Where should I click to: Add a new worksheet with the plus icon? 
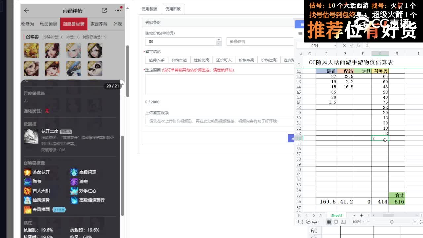click(361, 215)
